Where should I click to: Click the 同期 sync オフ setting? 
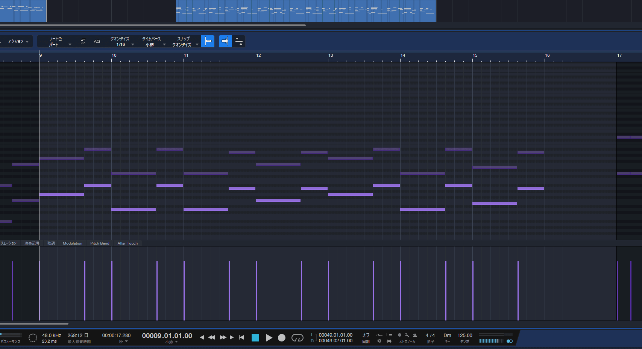[366, 338]
